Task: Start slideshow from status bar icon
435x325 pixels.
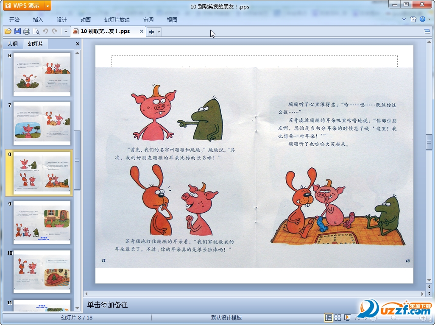Action: point(347,317)
